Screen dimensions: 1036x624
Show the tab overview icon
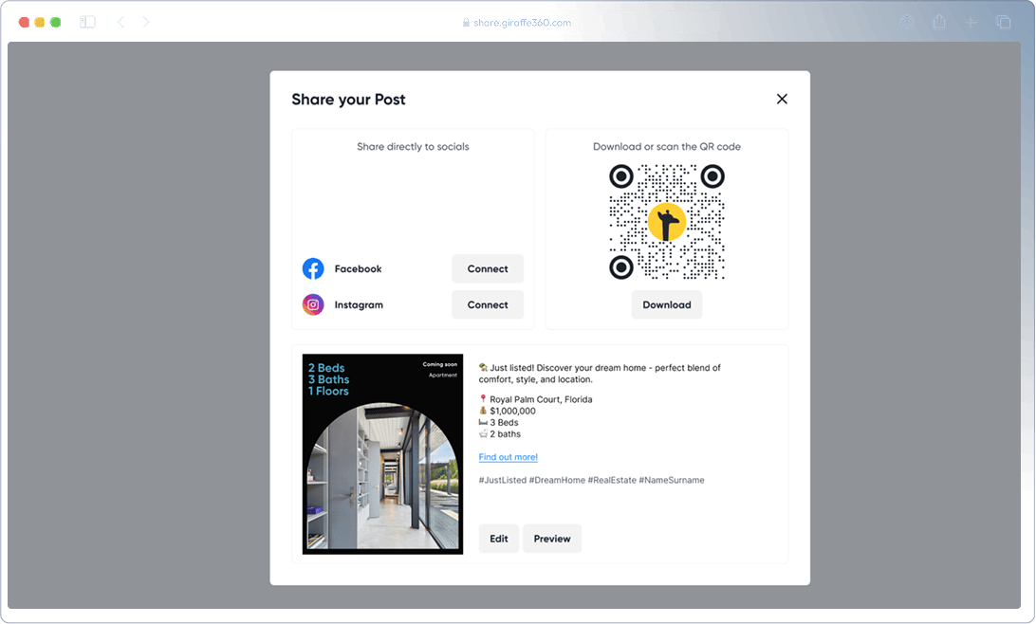[x=1003, y=22]
